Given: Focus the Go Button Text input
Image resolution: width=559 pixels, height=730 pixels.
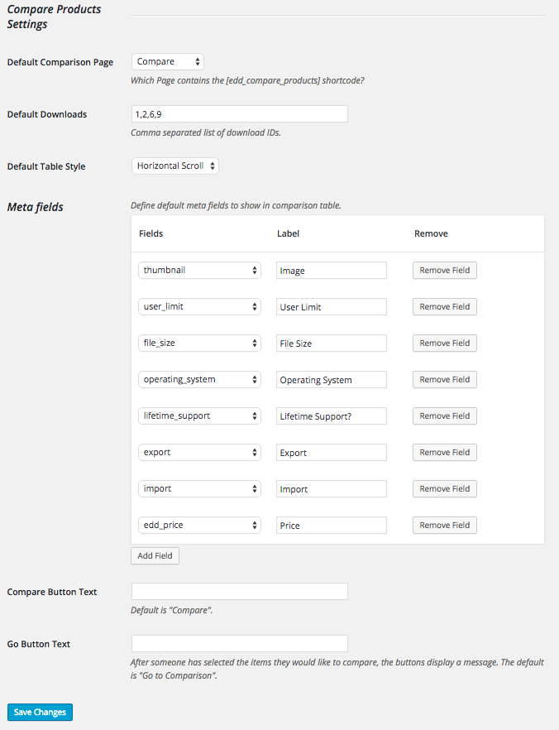Looking at the screenshot, I should pos(239,643).
